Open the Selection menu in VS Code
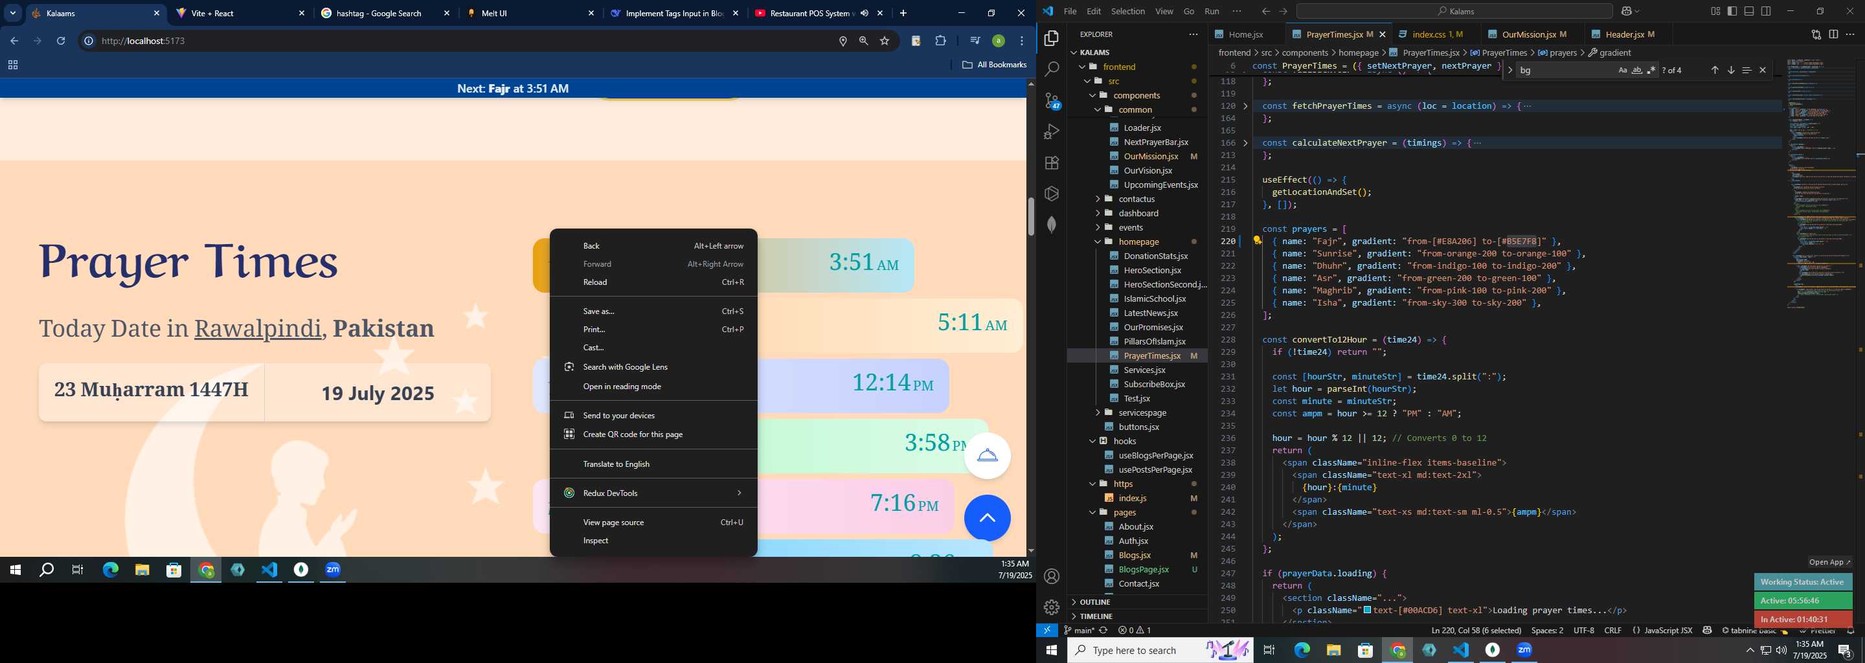This screenshot has height=663, width=1865. point(1128,12)
